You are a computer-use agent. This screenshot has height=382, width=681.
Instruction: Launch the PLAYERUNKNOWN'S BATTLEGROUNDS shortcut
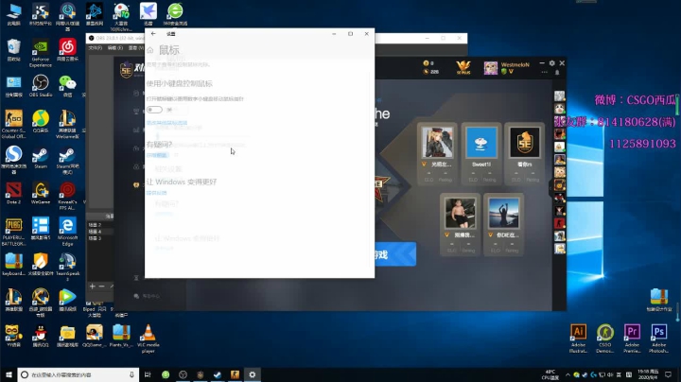[x=13, y=233]
